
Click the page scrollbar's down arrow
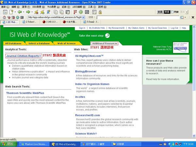click(x=194, y=136)
